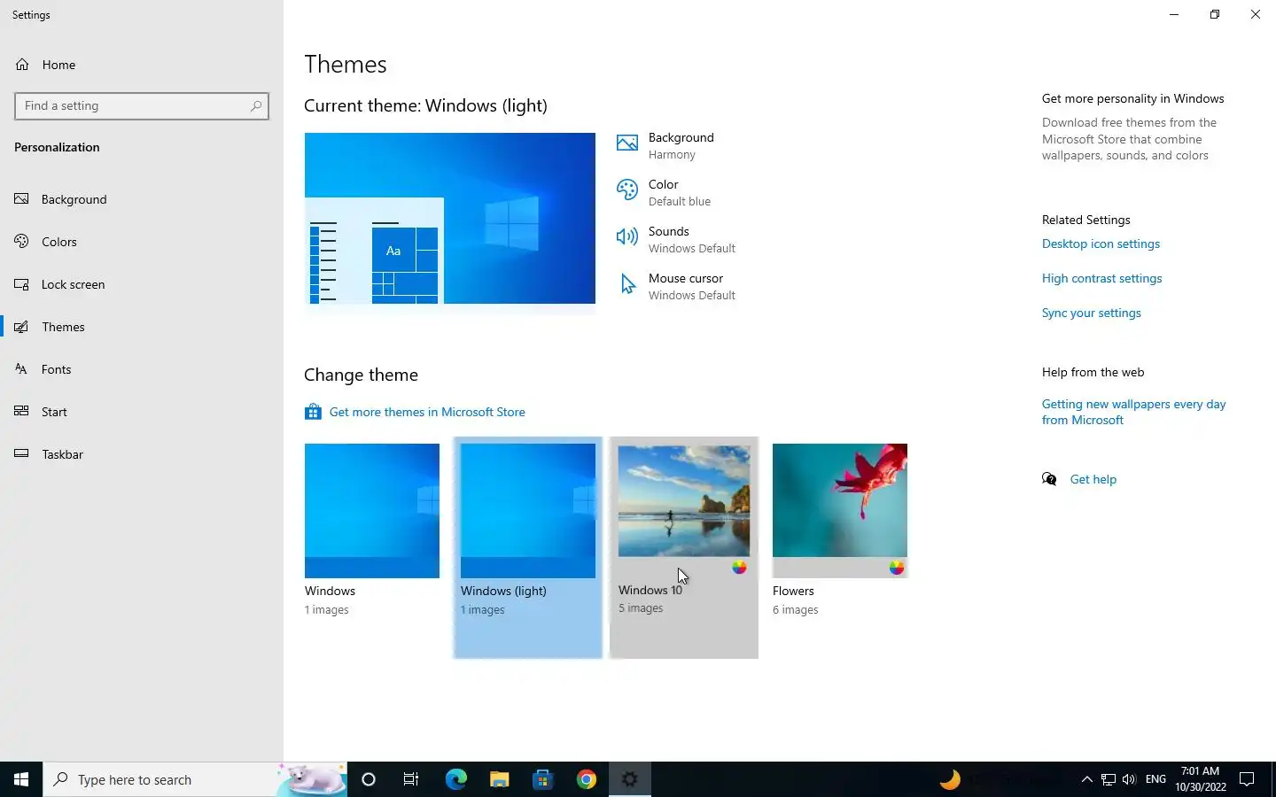Open the Action Center notifications icon
This screenshot has height=797, width=1276.
[1247, 779]
